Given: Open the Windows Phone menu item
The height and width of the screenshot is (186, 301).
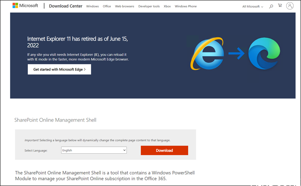Looking at the screenshot, I should coord(186,6).
